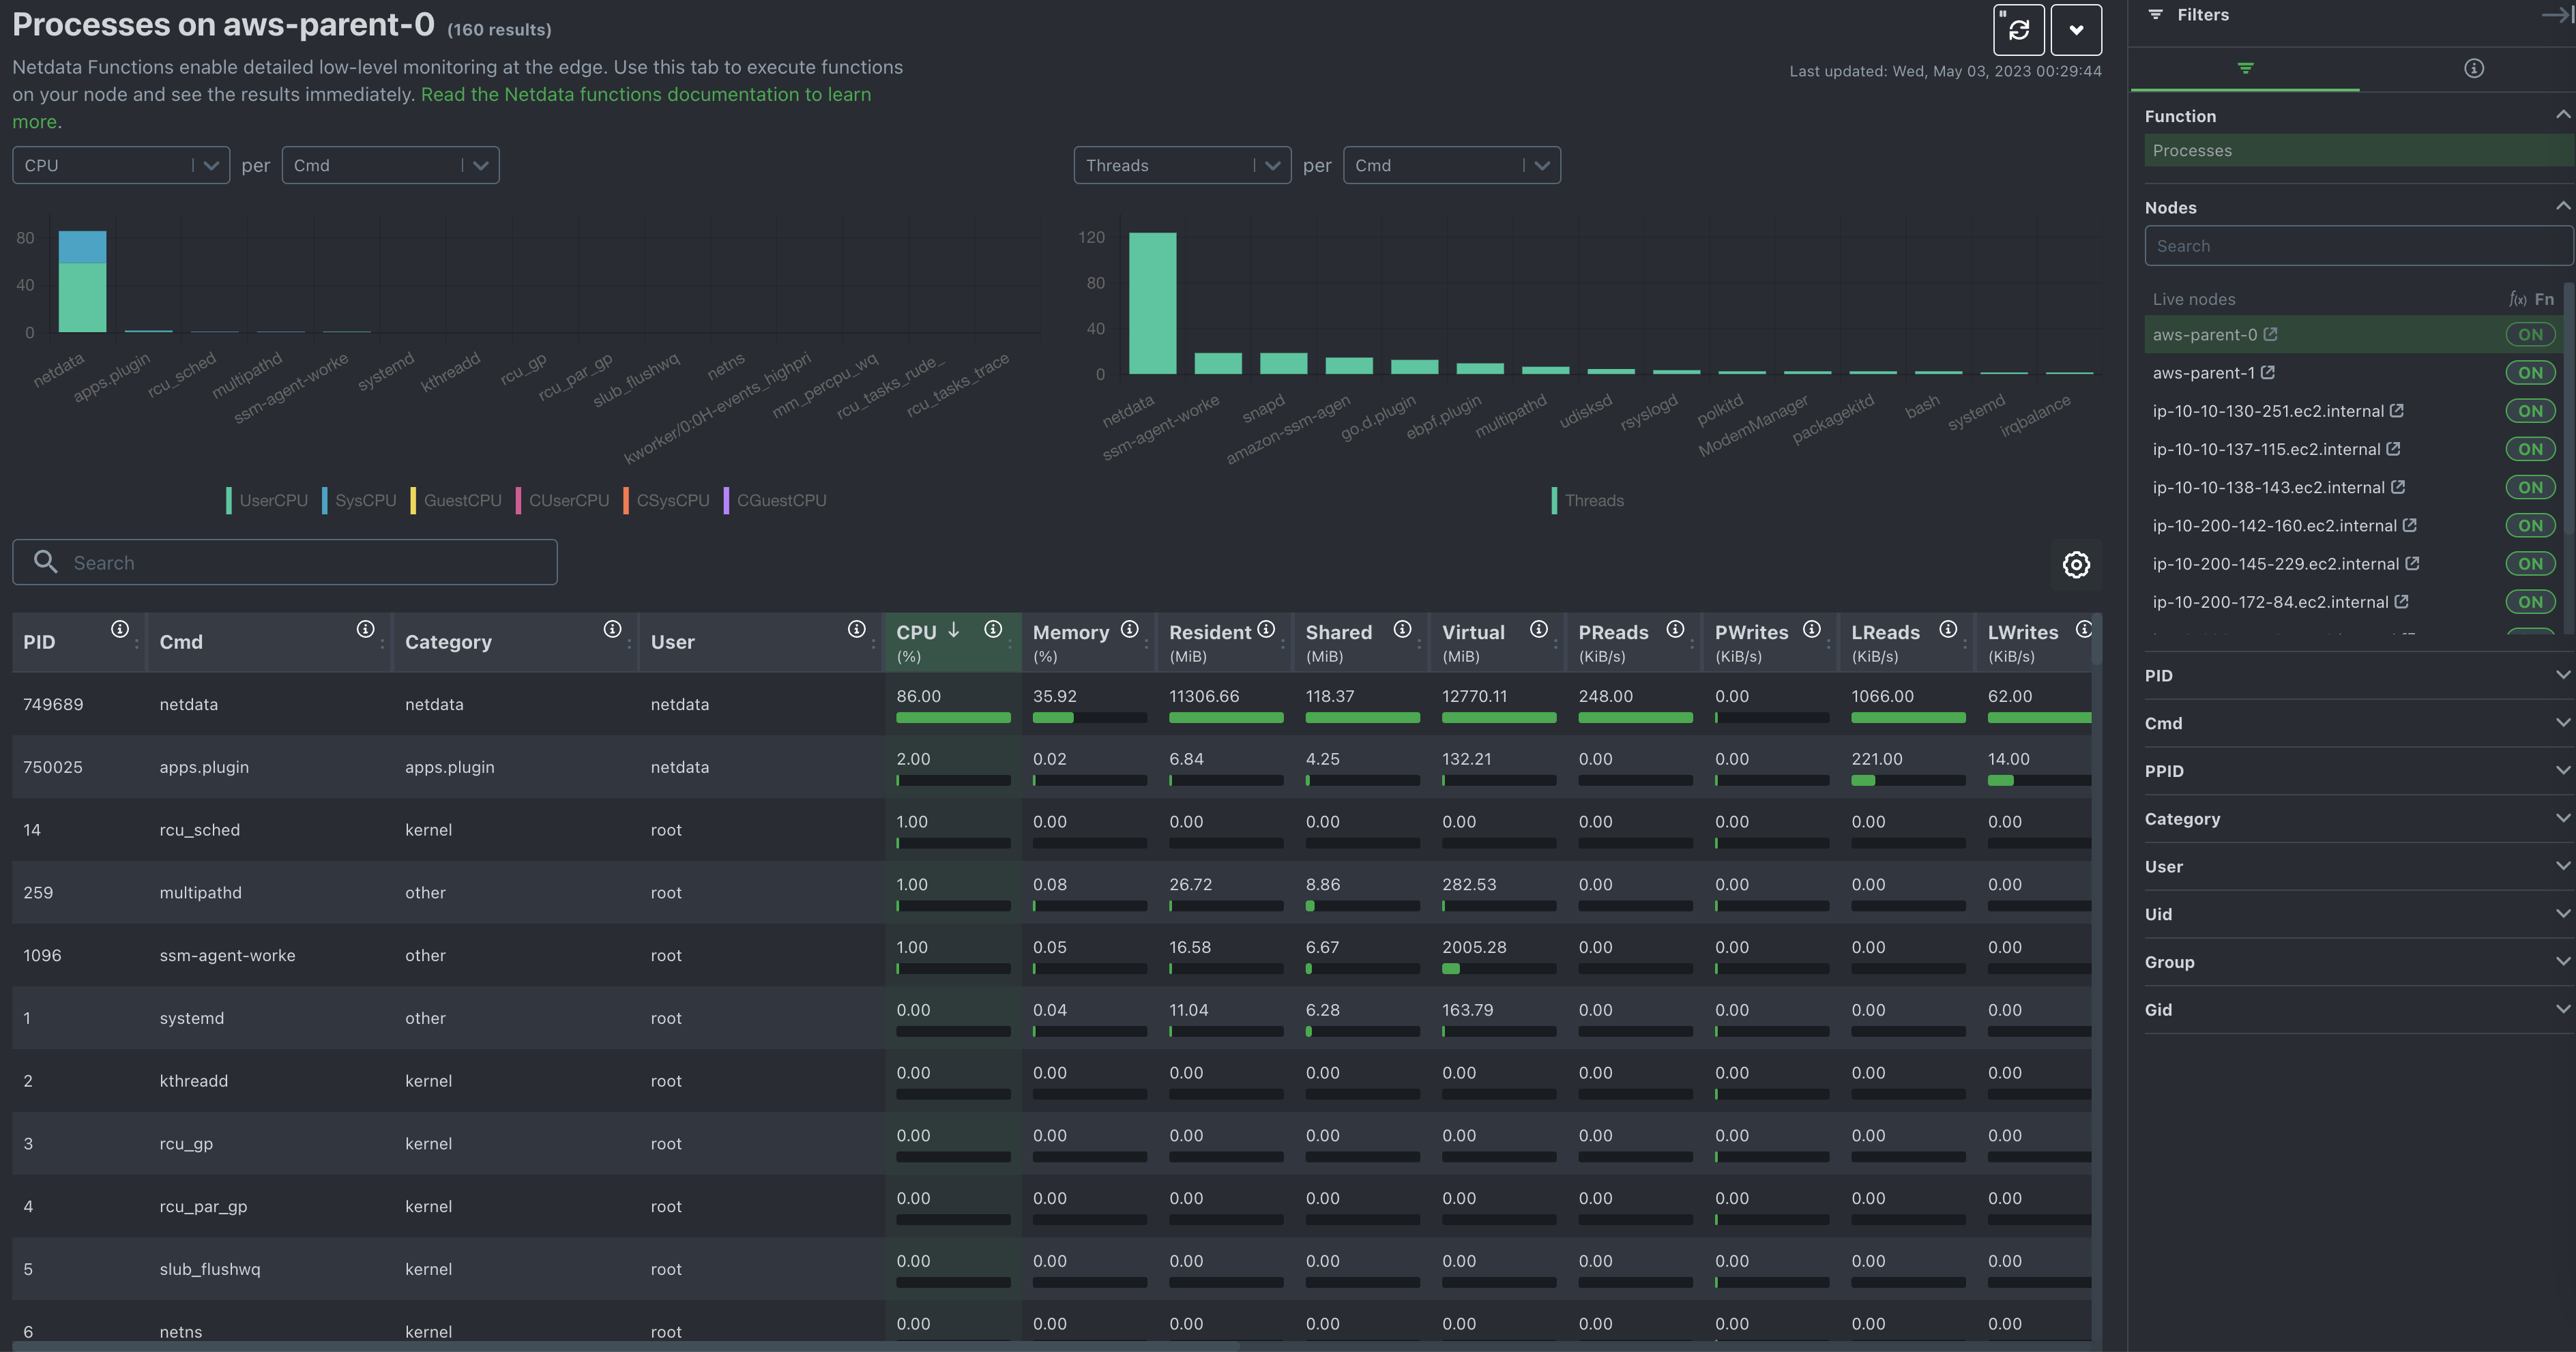This screenshot has width=2576, height=1352.
Task: Open external link icon beside aws-parent-0
Action: coord(2270,334)
